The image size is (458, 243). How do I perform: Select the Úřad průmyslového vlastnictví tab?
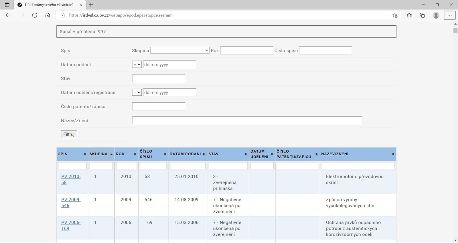point(49,5)
